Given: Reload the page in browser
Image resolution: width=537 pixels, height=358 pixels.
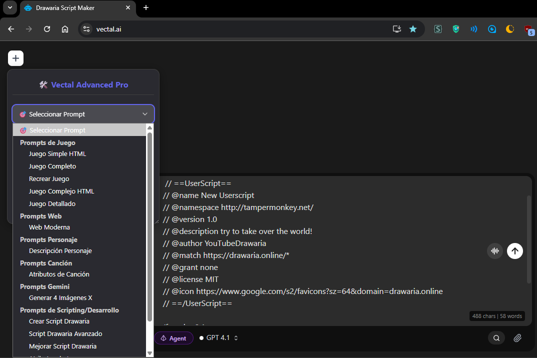Looking at the screenshot, I should pos(47,29).
